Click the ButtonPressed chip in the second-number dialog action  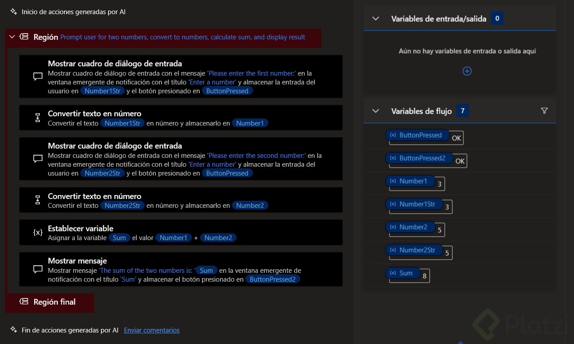click(x=228, y=173)
